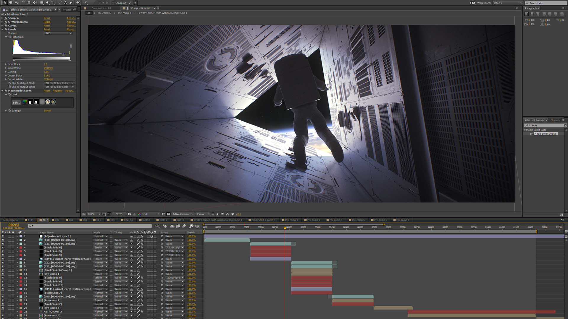The height and width of the screenshot is (319, 568).
Task: Select the Selection arrow tool
Action: pyautogui.click(x=5, y=3)
